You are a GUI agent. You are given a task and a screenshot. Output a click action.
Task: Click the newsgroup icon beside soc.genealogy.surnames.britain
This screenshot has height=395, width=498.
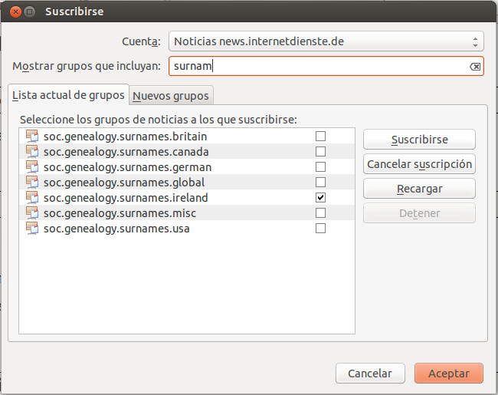[x=31, y=137]
